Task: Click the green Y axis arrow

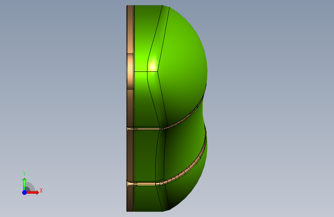Action: click(24, 184)
